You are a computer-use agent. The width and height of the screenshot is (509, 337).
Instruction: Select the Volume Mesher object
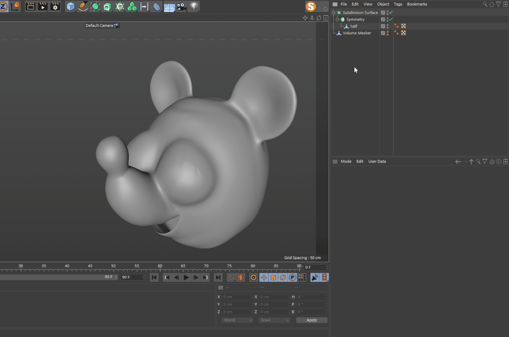(x=357, y=33)
